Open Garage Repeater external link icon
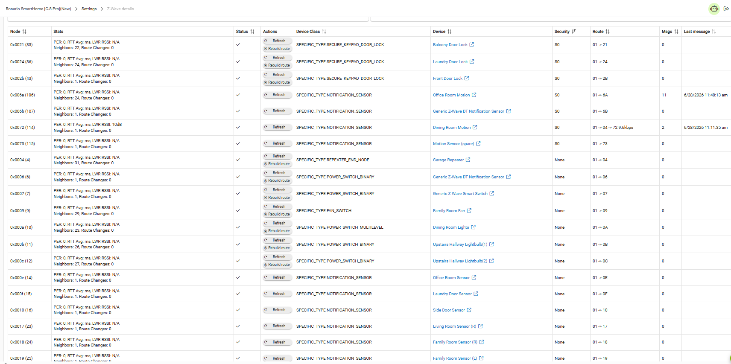This screenshot has height=364, width=731. [468, 160]
